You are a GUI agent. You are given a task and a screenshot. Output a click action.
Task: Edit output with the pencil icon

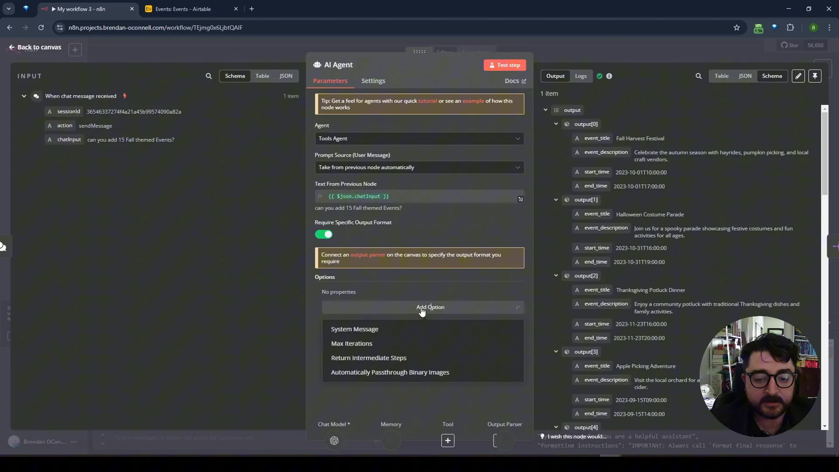pos(798,76)
